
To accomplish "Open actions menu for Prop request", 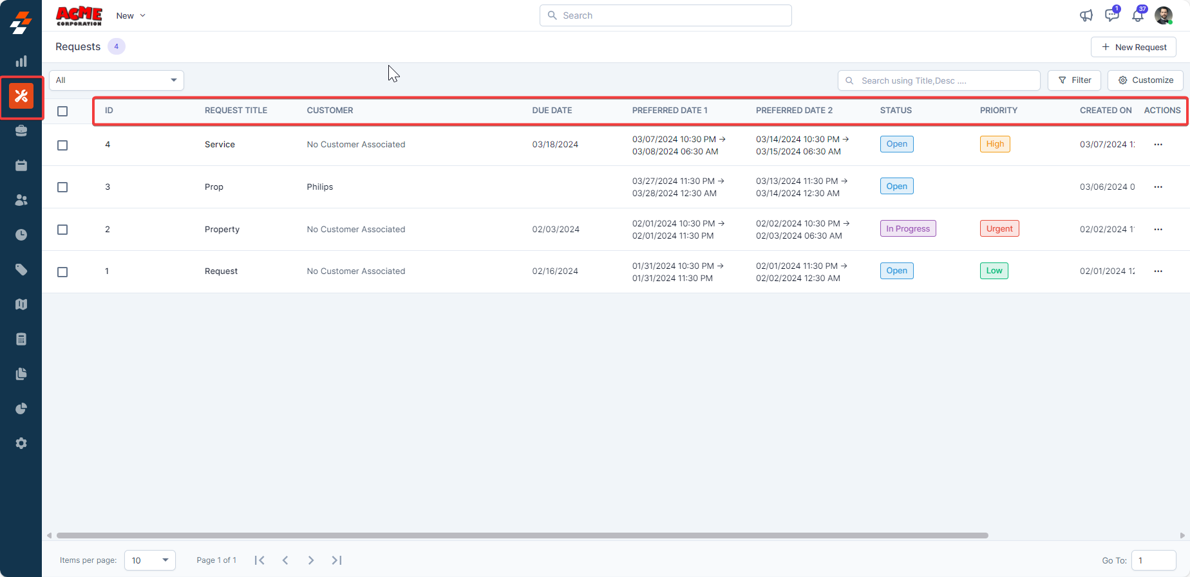I will pyautogui.click(x=1158, y=187).
